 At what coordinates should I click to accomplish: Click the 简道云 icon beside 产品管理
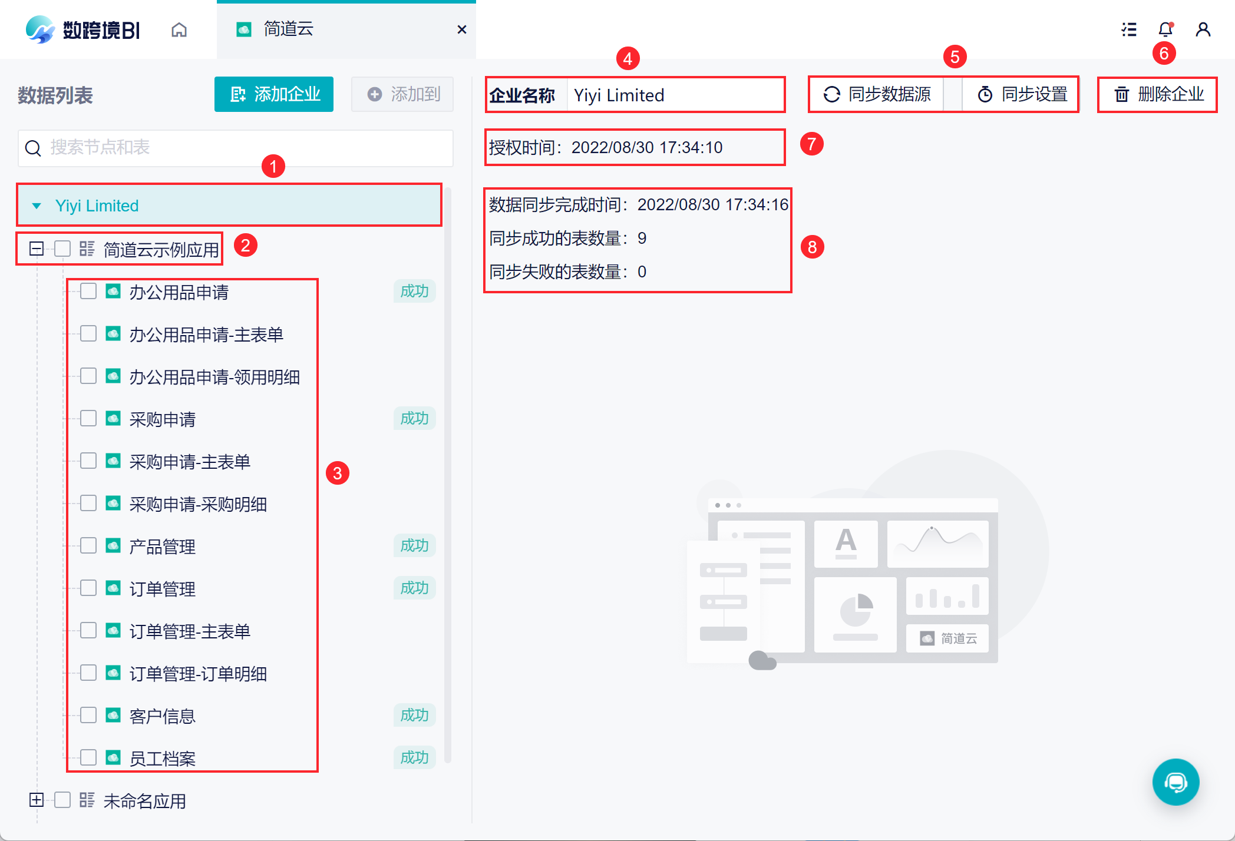click(x=113, y=545)
